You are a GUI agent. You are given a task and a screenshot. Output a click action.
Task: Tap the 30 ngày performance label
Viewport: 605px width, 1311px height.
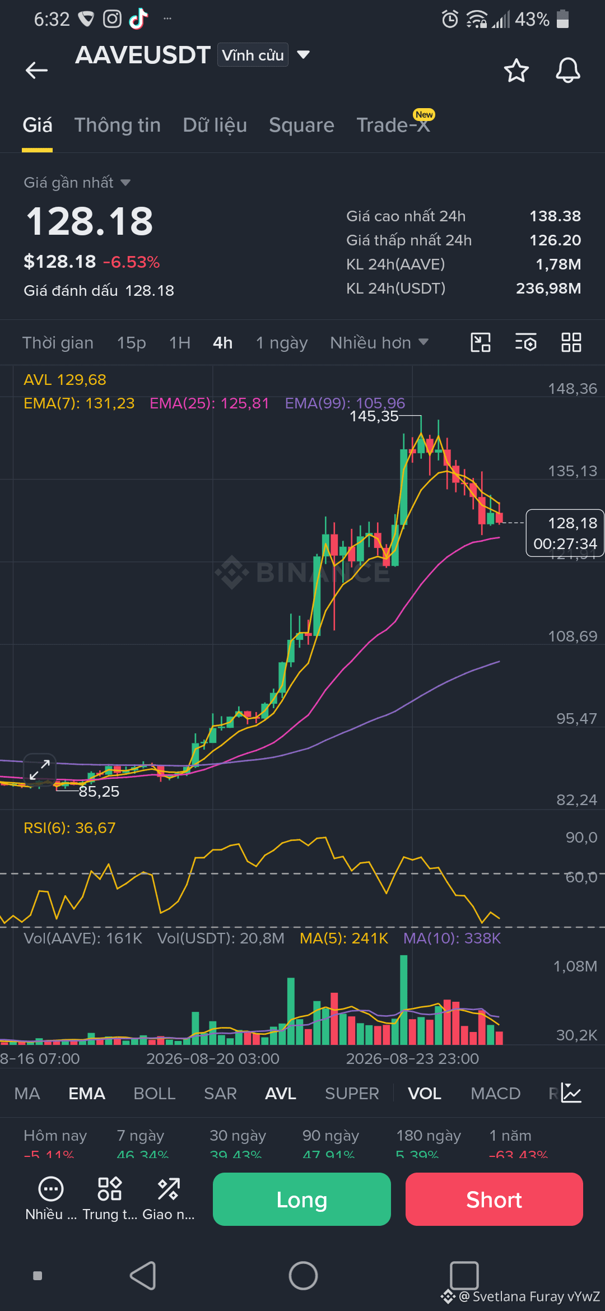coord(238,1136)
